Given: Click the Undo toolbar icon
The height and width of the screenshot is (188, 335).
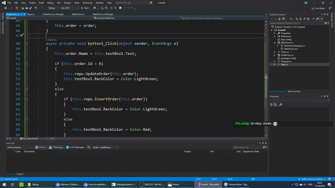Looking at the screenshot, I should click(x=36, y=8).
